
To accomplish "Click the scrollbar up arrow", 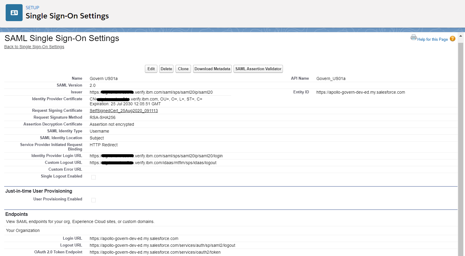I will [x=461, y=36].
